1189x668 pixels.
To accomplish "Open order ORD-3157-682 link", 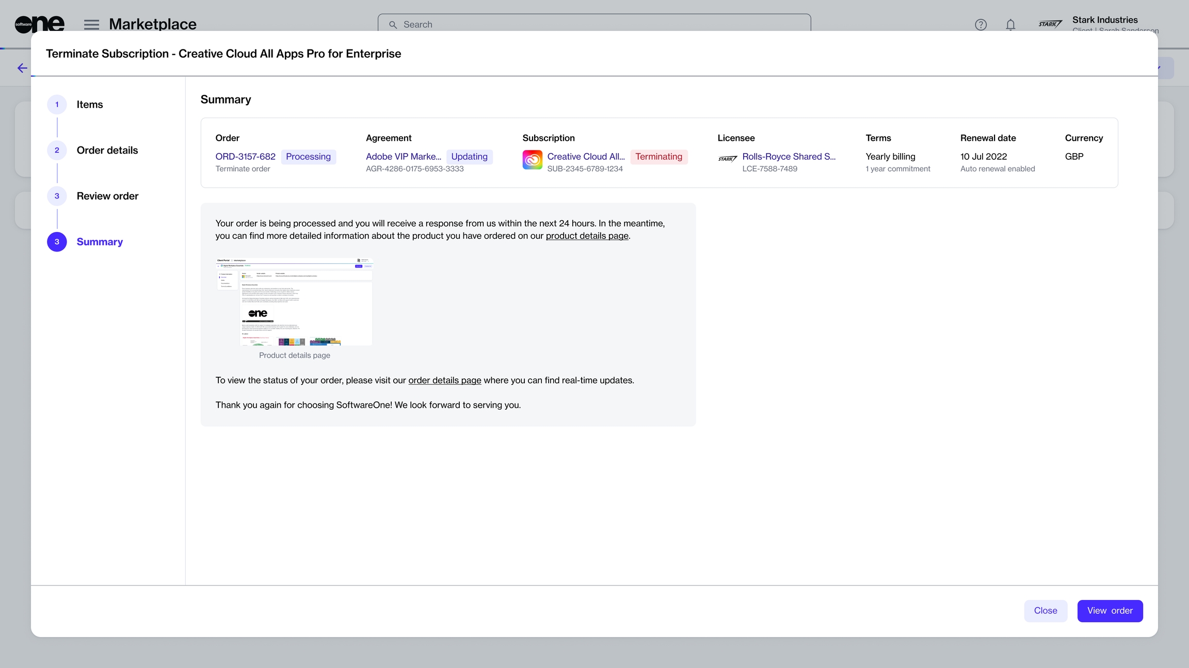I will point(245,157).
